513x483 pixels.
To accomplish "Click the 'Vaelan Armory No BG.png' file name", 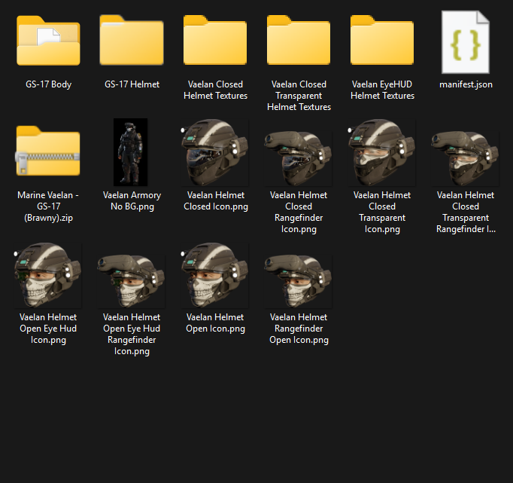I will 132,201.
